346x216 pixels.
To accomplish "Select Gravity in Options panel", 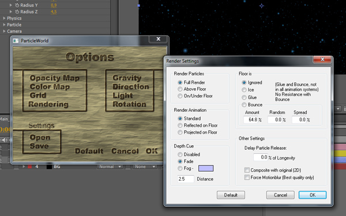I will pyautogui.click(x=127, y=78).
